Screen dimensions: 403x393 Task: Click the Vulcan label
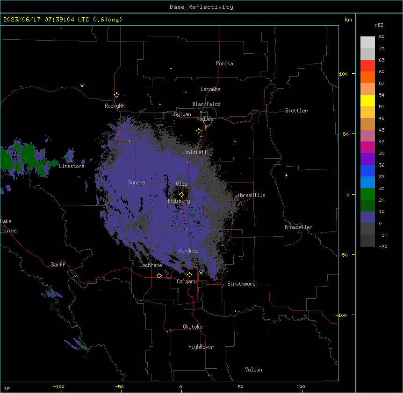(253, 370)
